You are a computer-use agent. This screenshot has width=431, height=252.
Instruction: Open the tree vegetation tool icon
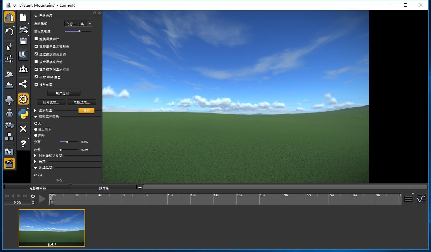coord(9,99)
